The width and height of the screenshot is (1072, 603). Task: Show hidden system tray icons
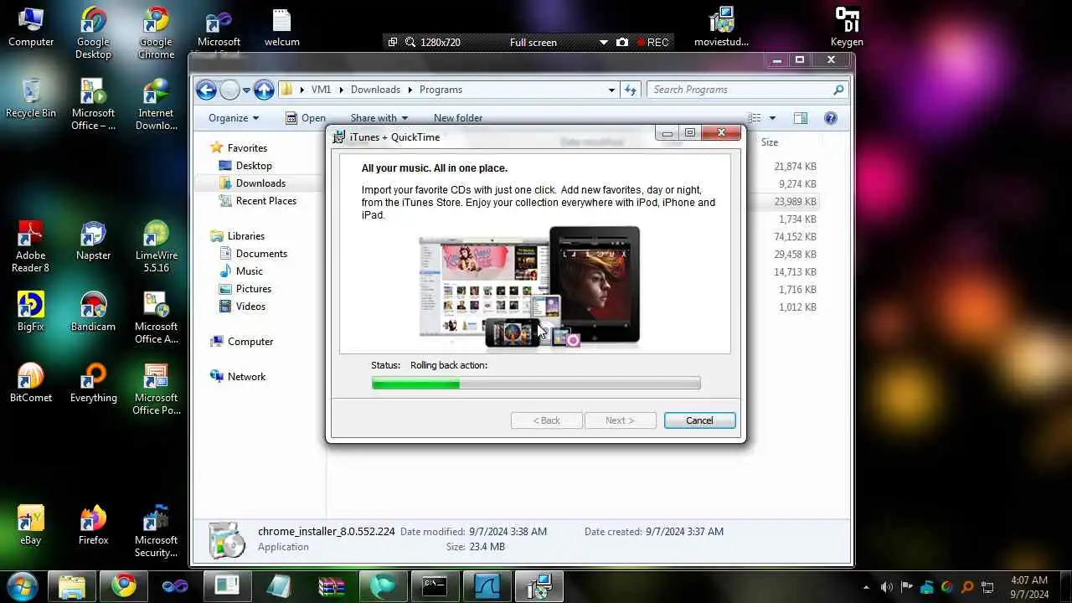point(866,587)
